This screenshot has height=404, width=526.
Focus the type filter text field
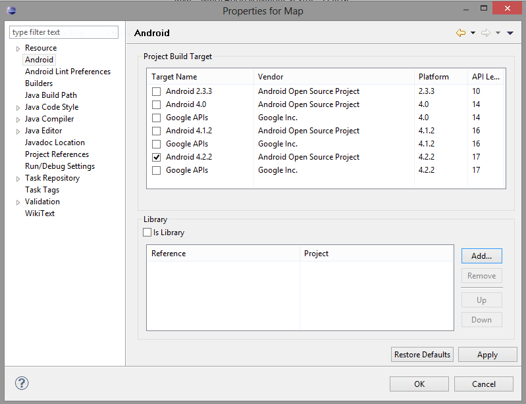pyautogui.click(x=64, y=32)
